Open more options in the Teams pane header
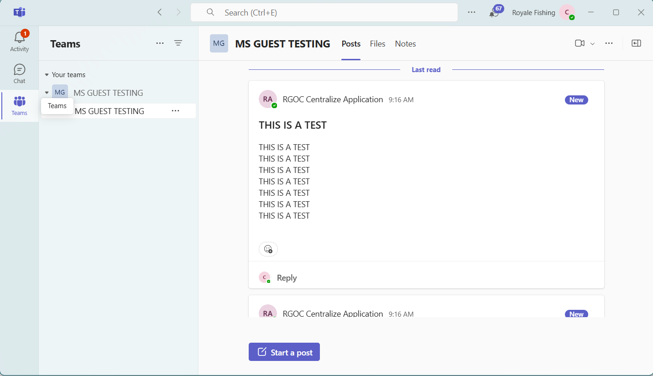The image size is (653, 376). click(x=160, y=43)
